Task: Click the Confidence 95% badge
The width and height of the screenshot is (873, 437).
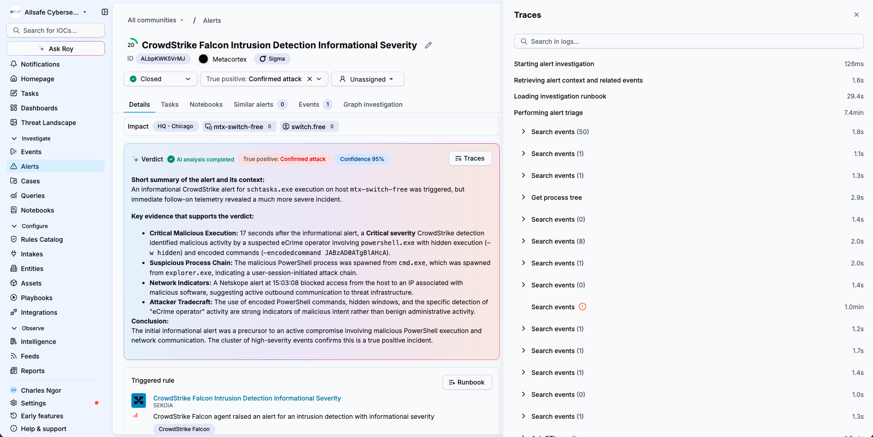Action: pos(362,159)
